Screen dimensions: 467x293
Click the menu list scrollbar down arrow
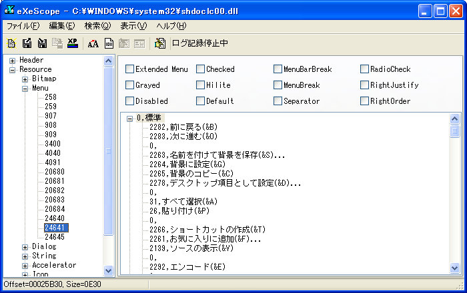pyautogui.click(x=454, y=268)
